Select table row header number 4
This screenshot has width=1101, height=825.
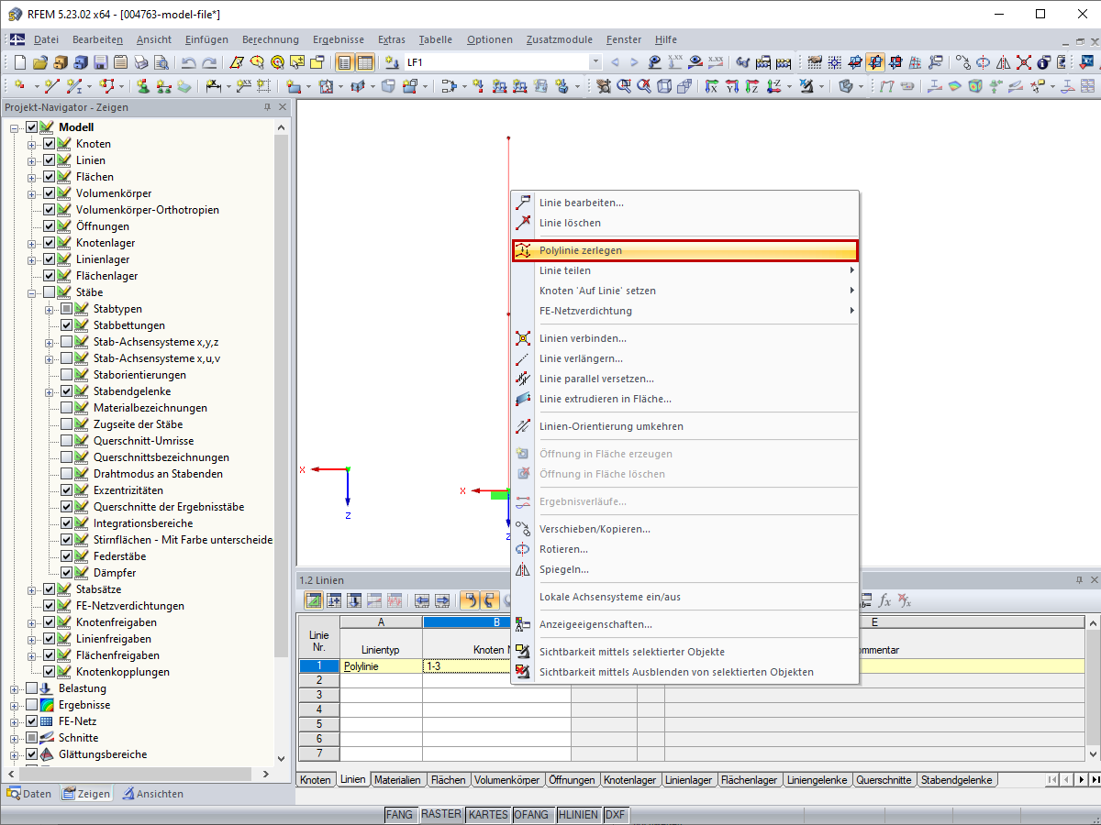(319, 709)
